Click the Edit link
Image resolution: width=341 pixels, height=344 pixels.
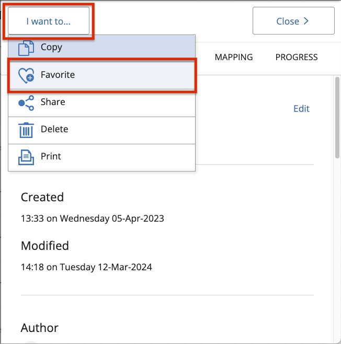pyautogui.click(x=301, y=109)
